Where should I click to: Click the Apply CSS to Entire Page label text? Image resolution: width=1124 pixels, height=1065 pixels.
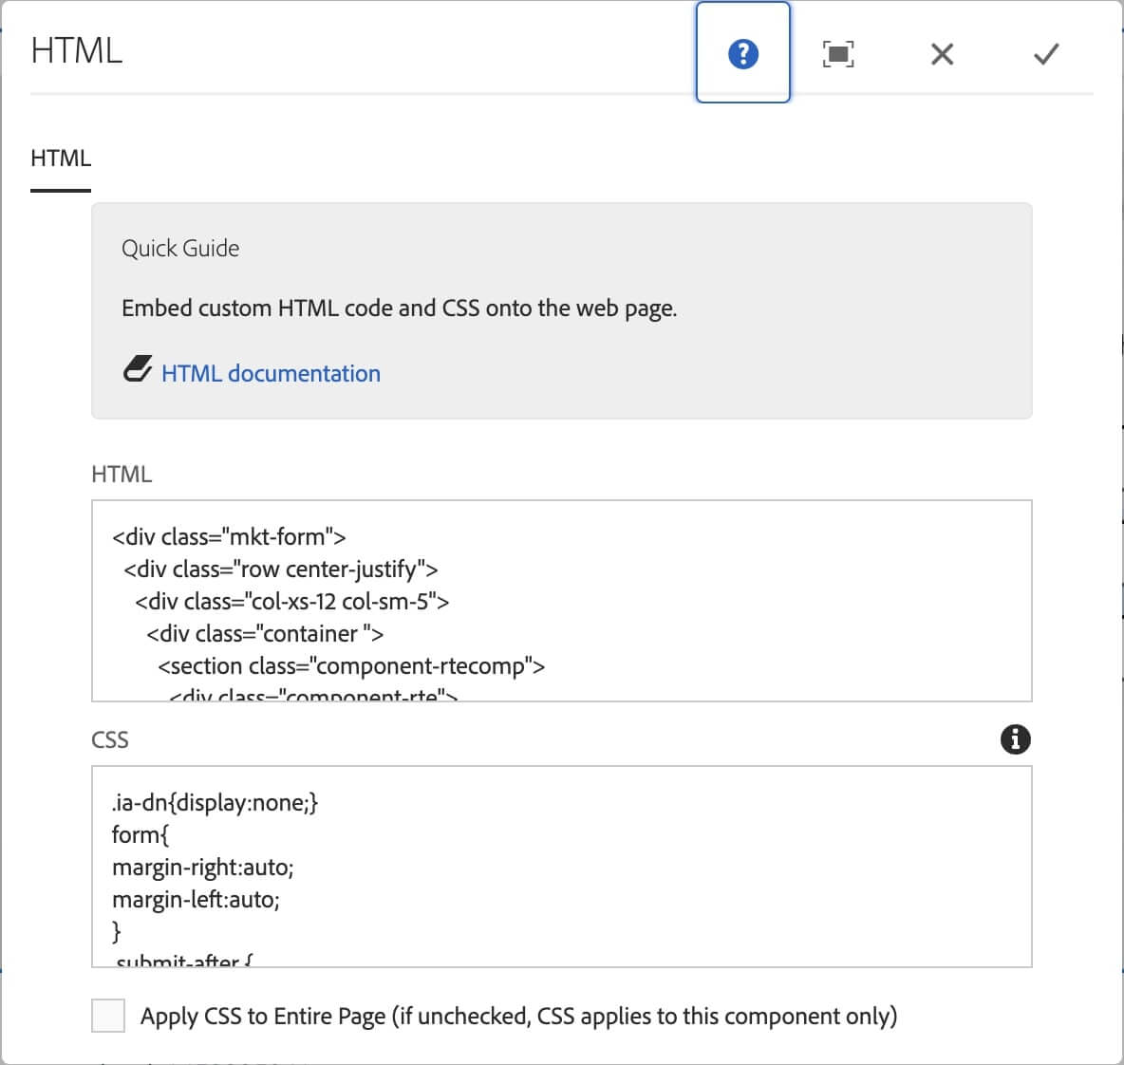(518, 1017)
